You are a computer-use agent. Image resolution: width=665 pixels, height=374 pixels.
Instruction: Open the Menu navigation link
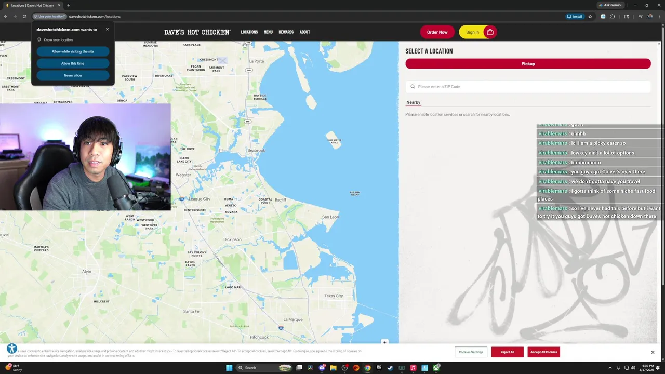pos(268,32)
